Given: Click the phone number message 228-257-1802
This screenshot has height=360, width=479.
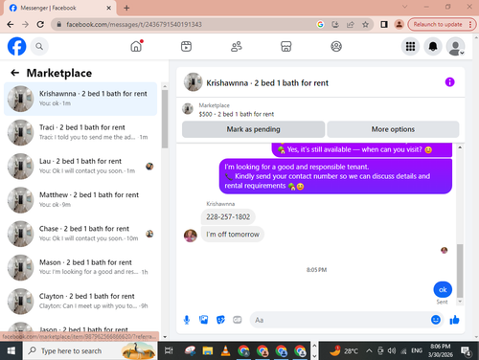Looking at the screenshot, I should click(x=228, y=217).
